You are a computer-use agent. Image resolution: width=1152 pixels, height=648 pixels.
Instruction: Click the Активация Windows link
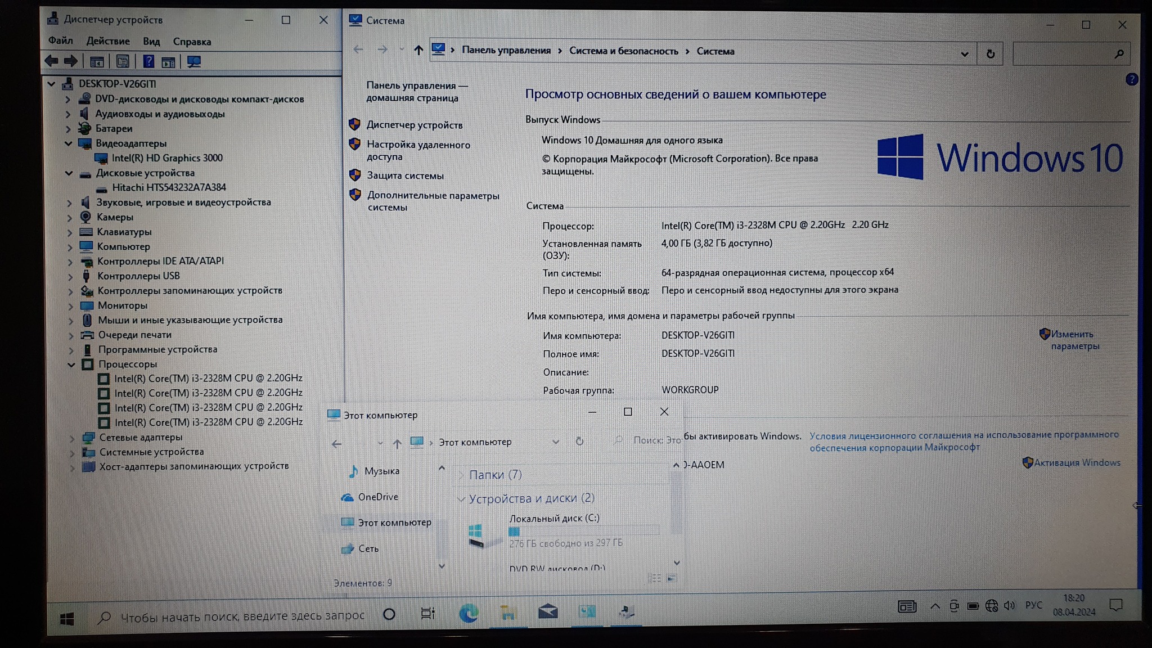[x=1077, y=462]
